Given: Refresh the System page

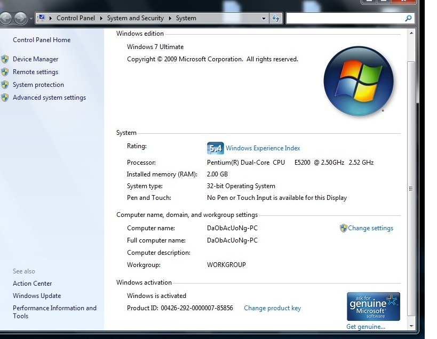Looking at the screenshot, I should 276,19.
